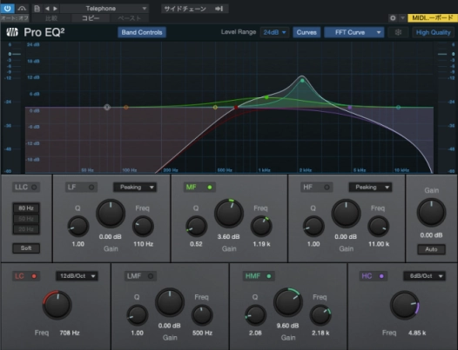This screenshot has width=458, height=350.
Task: Select the 20 Hz LLC option
Action: [26, 229]
